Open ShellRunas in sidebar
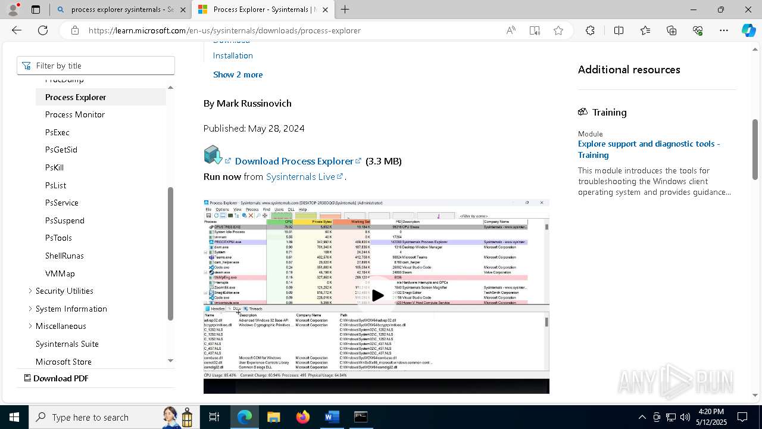762x429 pixels. [64, 256]
